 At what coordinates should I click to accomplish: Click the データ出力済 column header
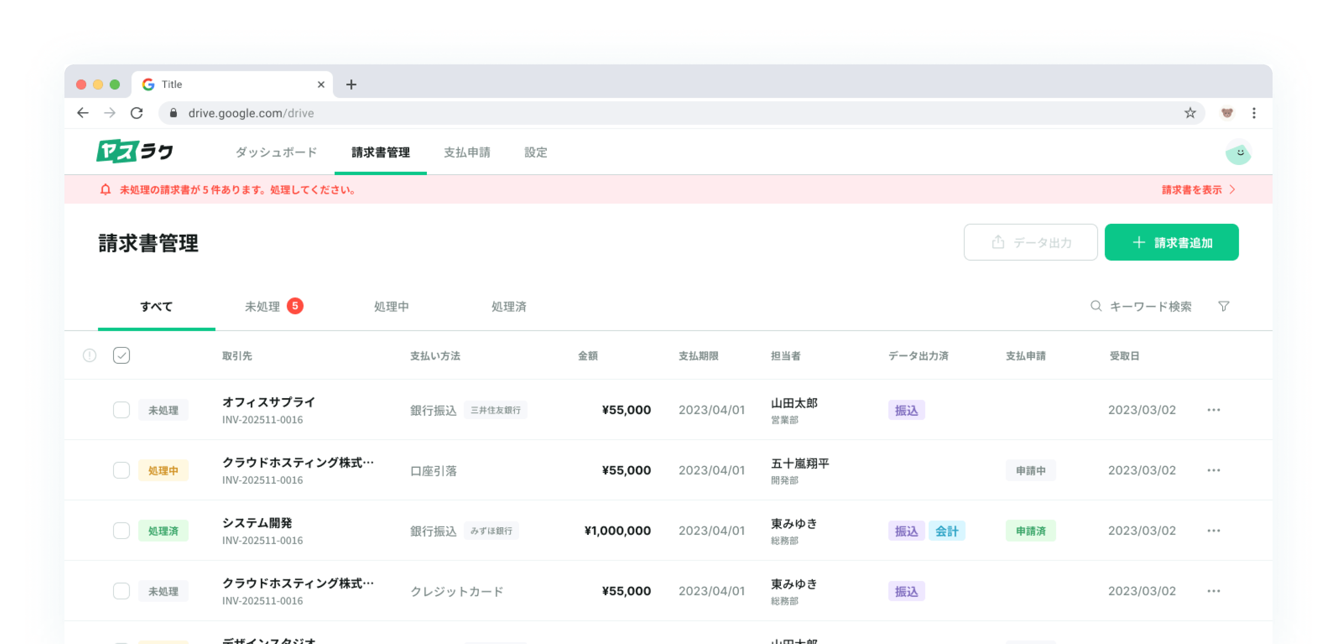click(x=918, y=356)
